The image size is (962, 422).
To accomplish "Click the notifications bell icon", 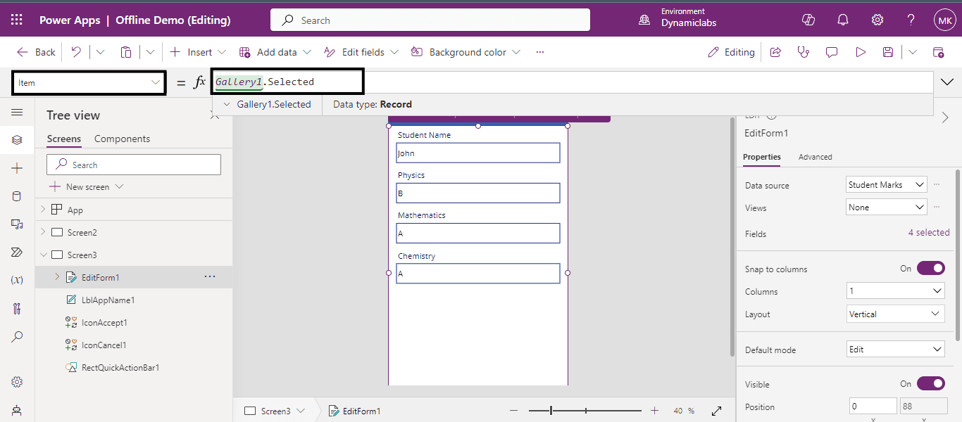I will [843, 20].
